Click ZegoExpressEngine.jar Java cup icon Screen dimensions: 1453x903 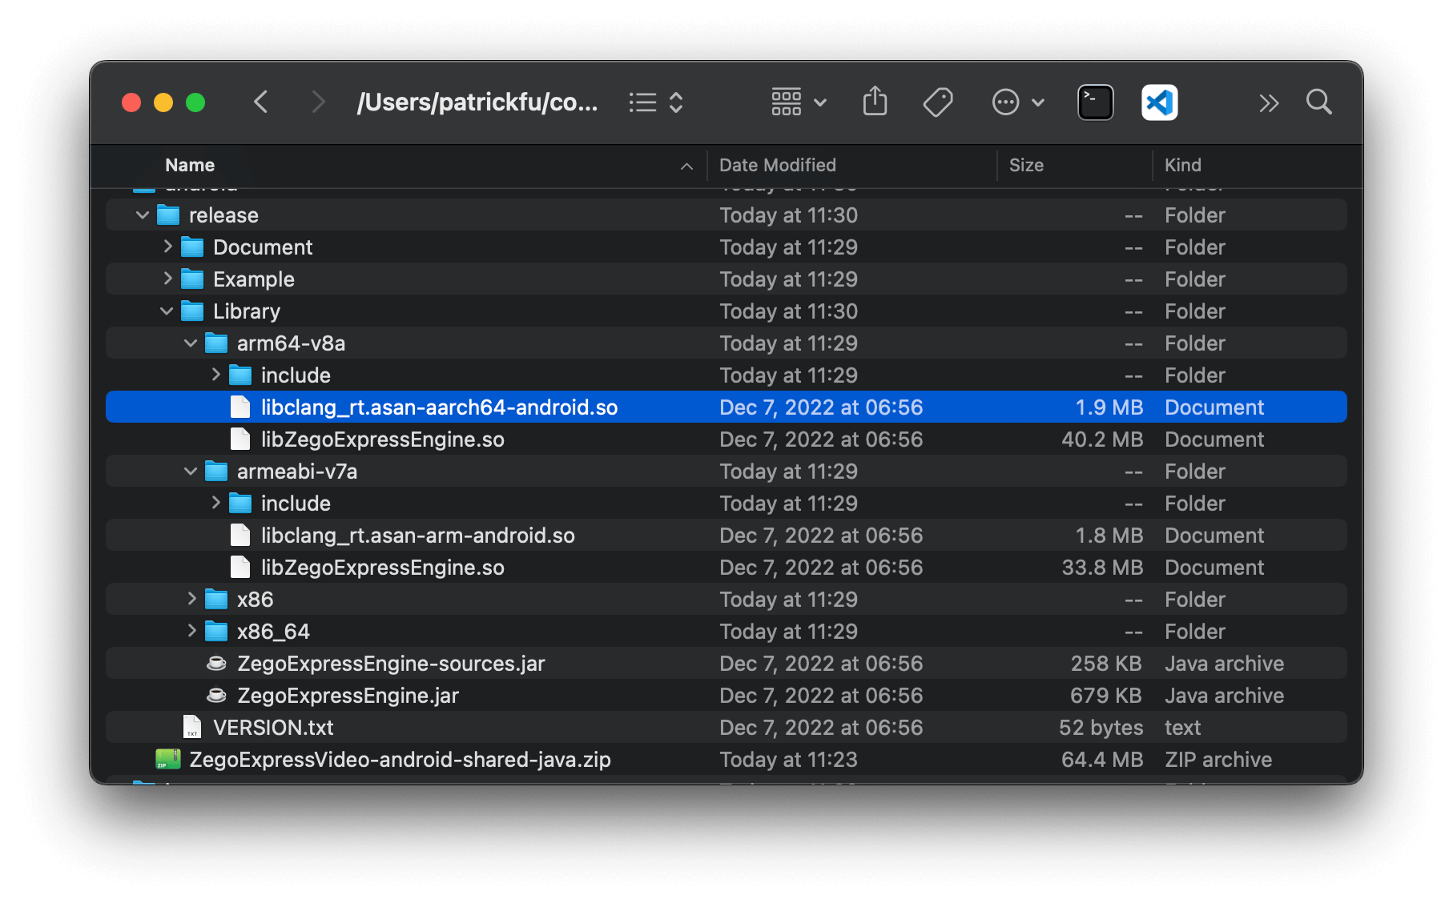(x=216, y=696)
